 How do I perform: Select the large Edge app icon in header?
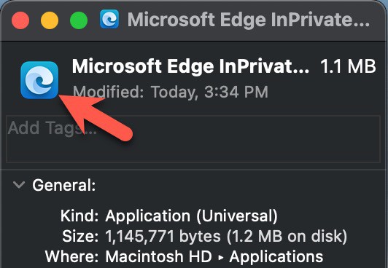coord(39,80)
